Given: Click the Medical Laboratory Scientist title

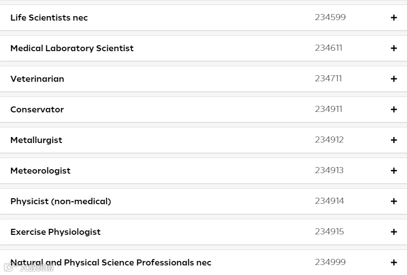Looking at the screenshot, I should [72, 48].
